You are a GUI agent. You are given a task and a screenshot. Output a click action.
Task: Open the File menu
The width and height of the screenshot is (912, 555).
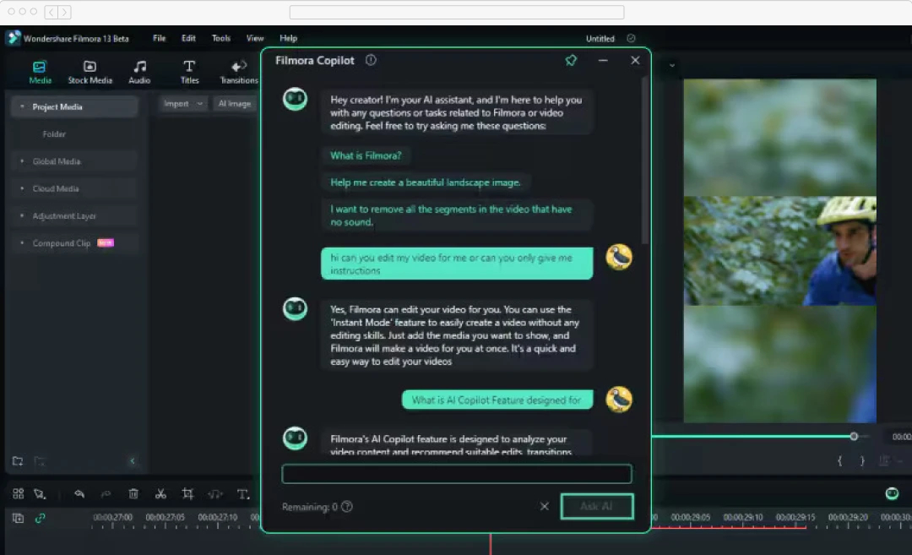point(159,38)
